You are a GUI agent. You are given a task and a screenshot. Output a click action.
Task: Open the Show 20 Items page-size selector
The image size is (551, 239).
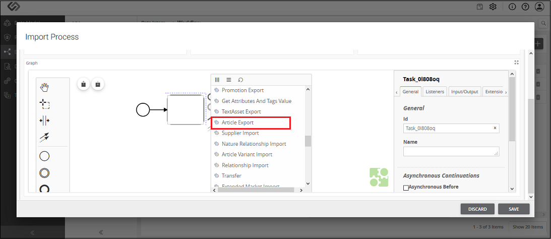click(x=527, y=227)
